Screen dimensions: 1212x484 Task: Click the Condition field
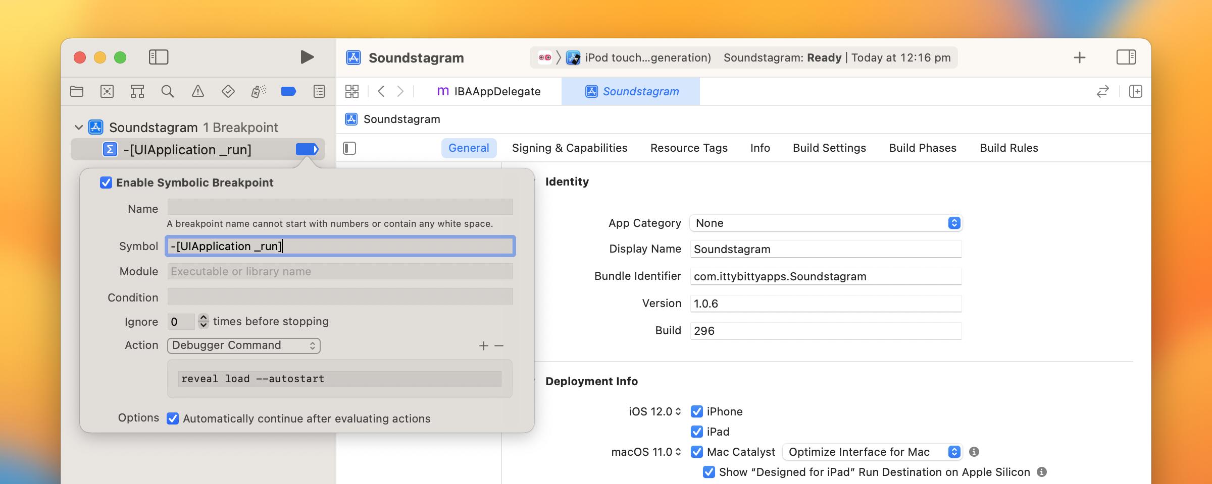click(340, 296)
